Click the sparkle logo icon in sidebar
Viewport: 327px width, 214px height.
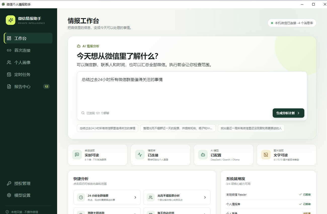click(11, 20)
